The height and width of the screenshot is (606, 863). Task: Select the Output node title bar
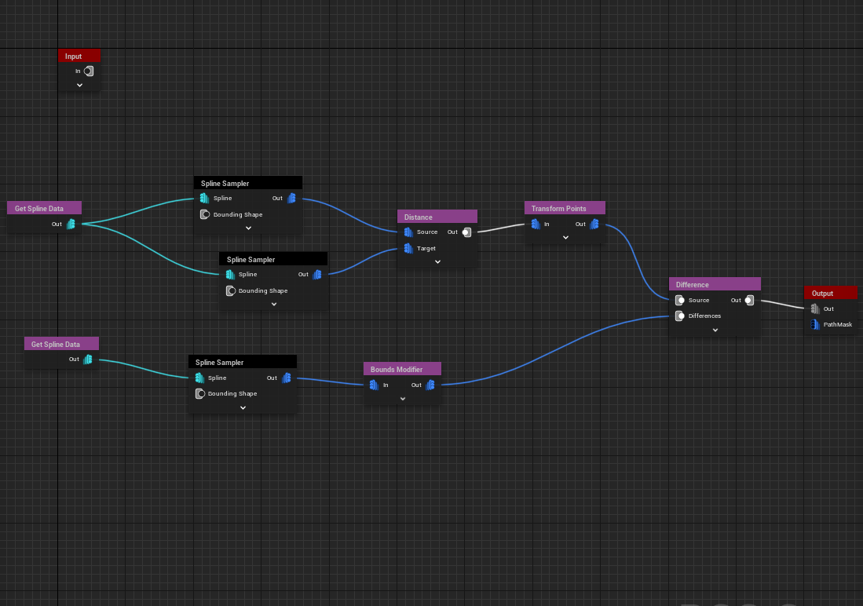[831, 293]
